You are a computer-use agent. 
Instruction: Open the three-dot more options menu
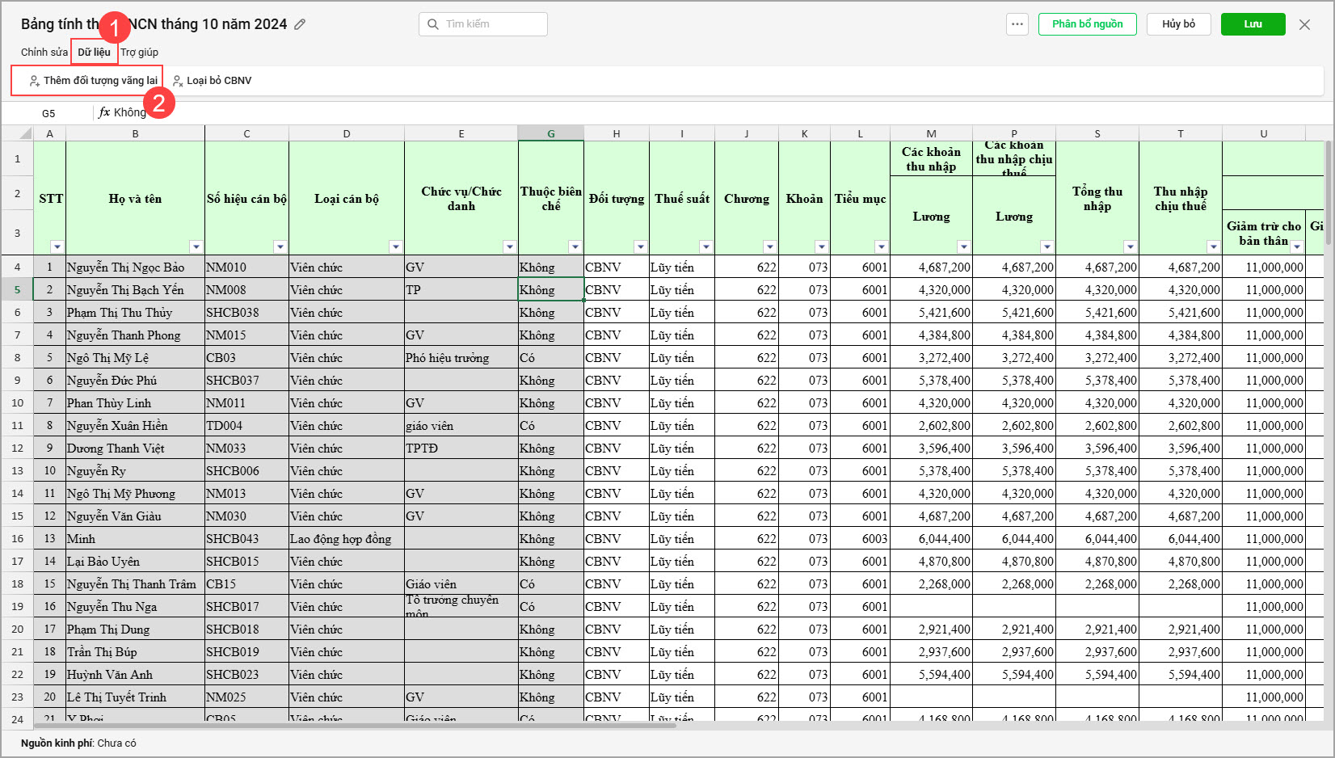click(1017, 24)
